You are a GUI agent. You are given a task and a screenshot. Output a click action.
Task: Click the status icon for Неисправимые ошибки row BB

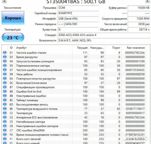tap(5, 96)
